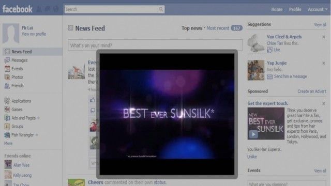Click the Friends sidebar icon
Image resolution: width=331 pixels, height=186 pixels.
tap(7, 86)
